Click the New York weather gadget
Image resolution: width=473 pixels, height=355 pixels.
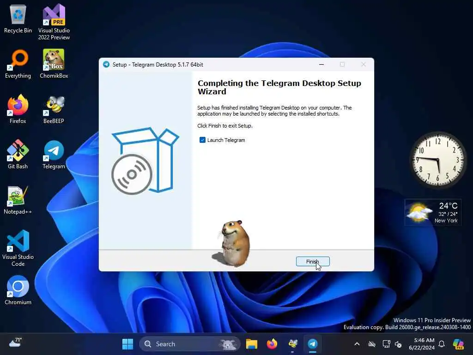[x=433, y=213]
